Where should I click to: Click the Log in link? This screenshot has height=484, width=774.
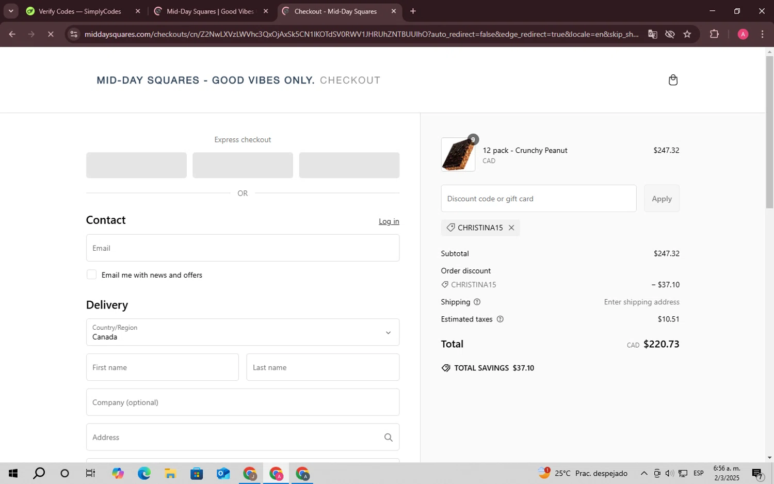pyautogui.click(x=389, y=221)
